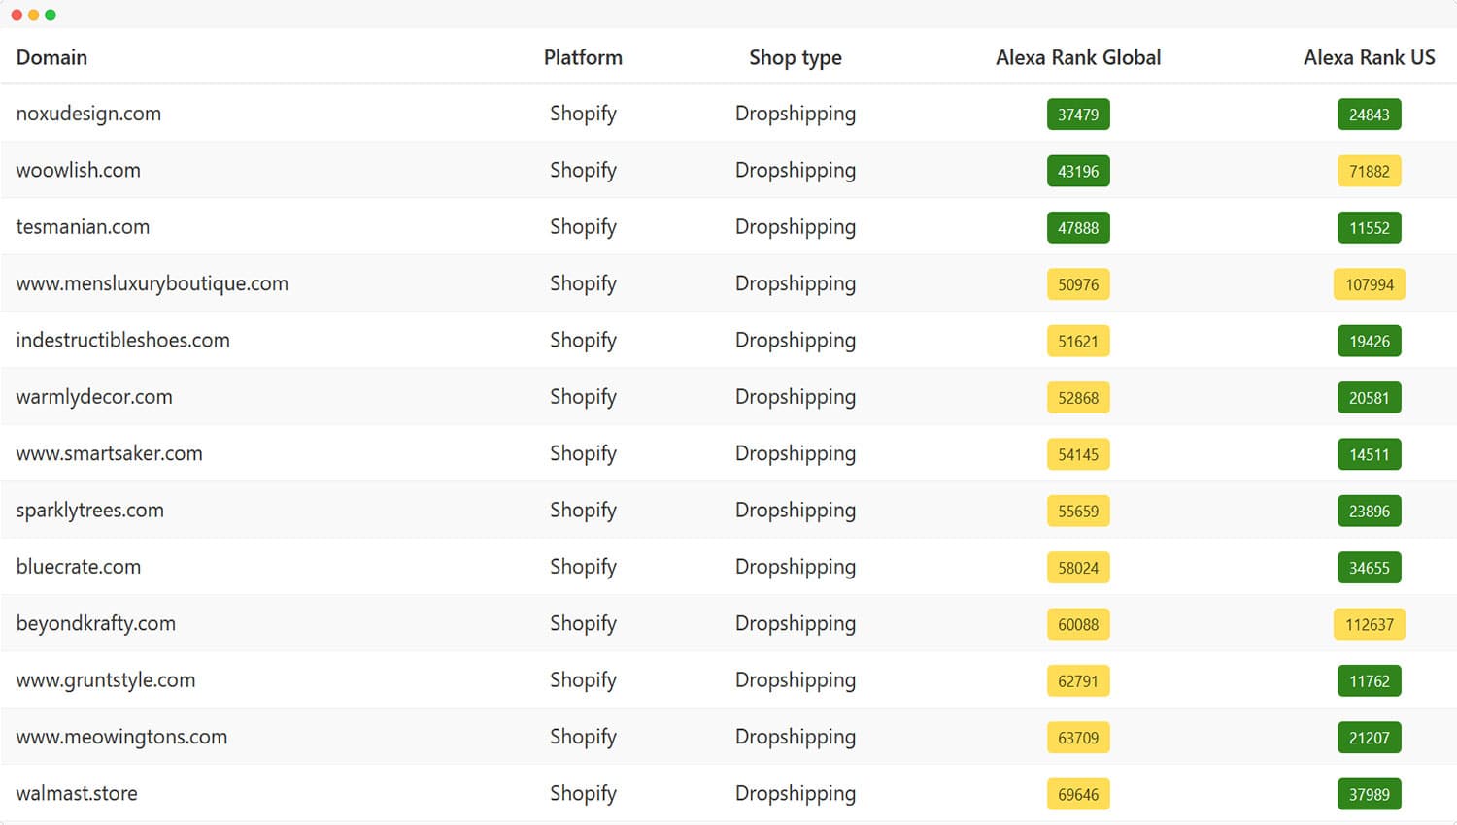Click the green 20581 US rank badge
The height and width of the screenshot is (825, 1457).
(1369, 397)
